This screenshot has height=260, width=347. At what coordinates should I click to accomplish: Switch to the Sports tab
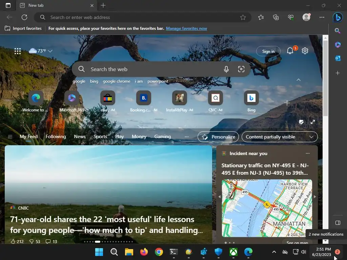pyautogui.click(x=100, y=137)
